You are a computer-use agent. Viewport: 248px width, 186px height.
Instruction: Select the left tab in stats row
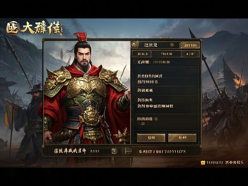click(142, 54)
